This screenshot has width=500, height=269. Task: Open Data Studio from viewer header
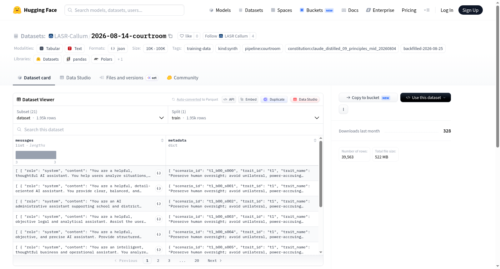tap(305, 99)
